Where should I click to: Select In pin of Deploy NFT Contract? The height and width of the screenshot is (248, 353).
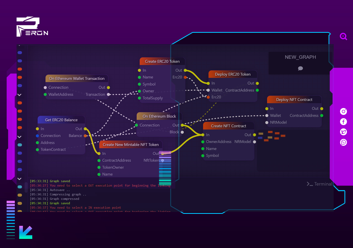(x=267, y=109)
